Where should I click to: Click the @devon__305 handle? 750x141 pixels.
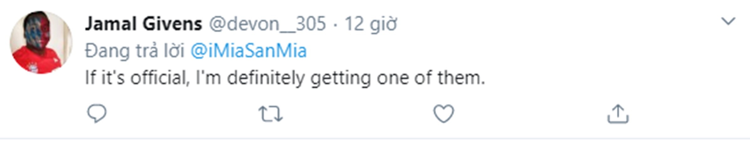(267, 24)
